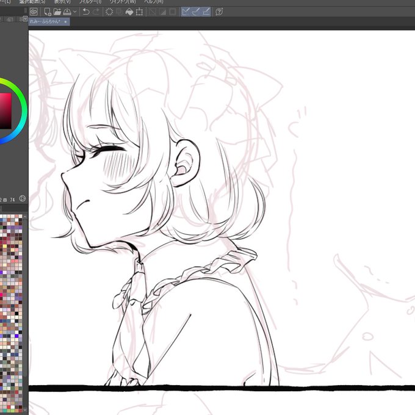Toggle Snap to Grid

(206, 12)
